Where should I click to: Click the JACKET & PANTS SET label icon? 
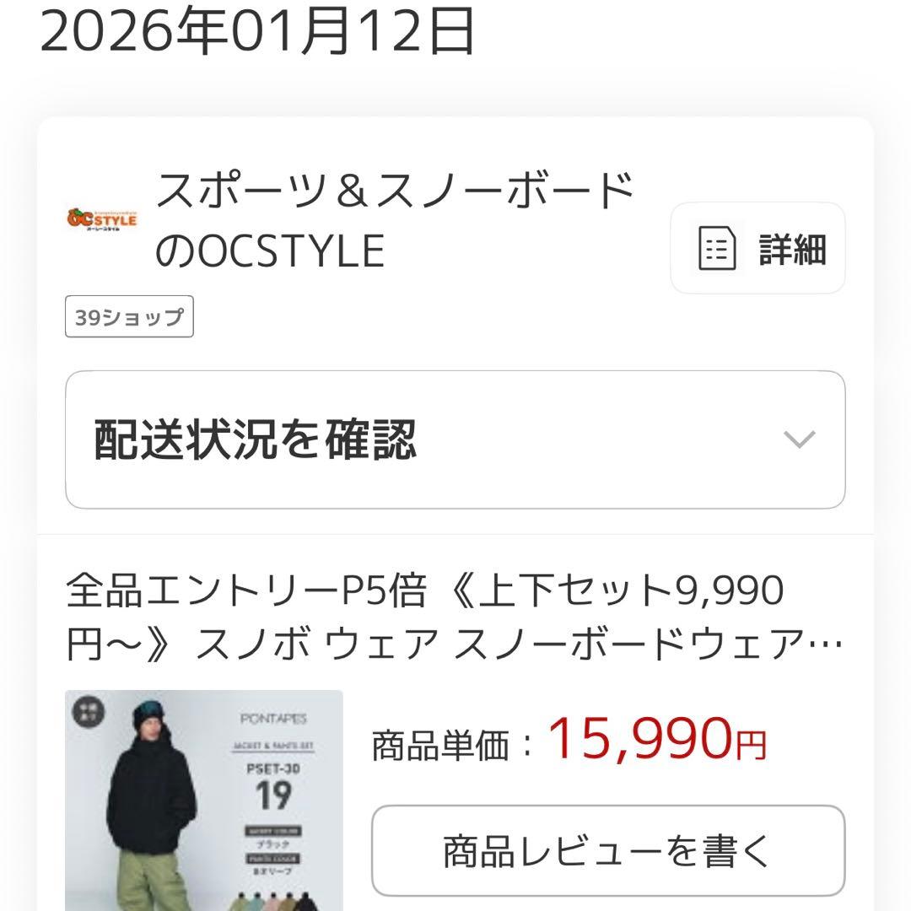273,746
